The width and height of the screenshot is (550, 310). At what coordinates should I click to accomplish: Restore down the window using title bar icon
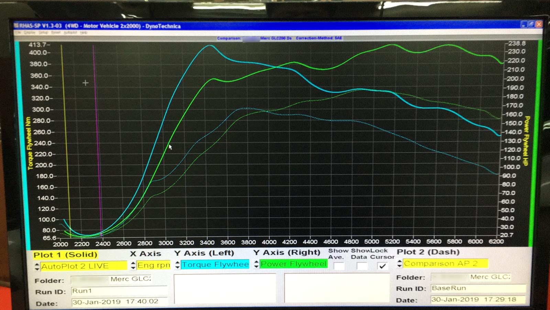531,24
